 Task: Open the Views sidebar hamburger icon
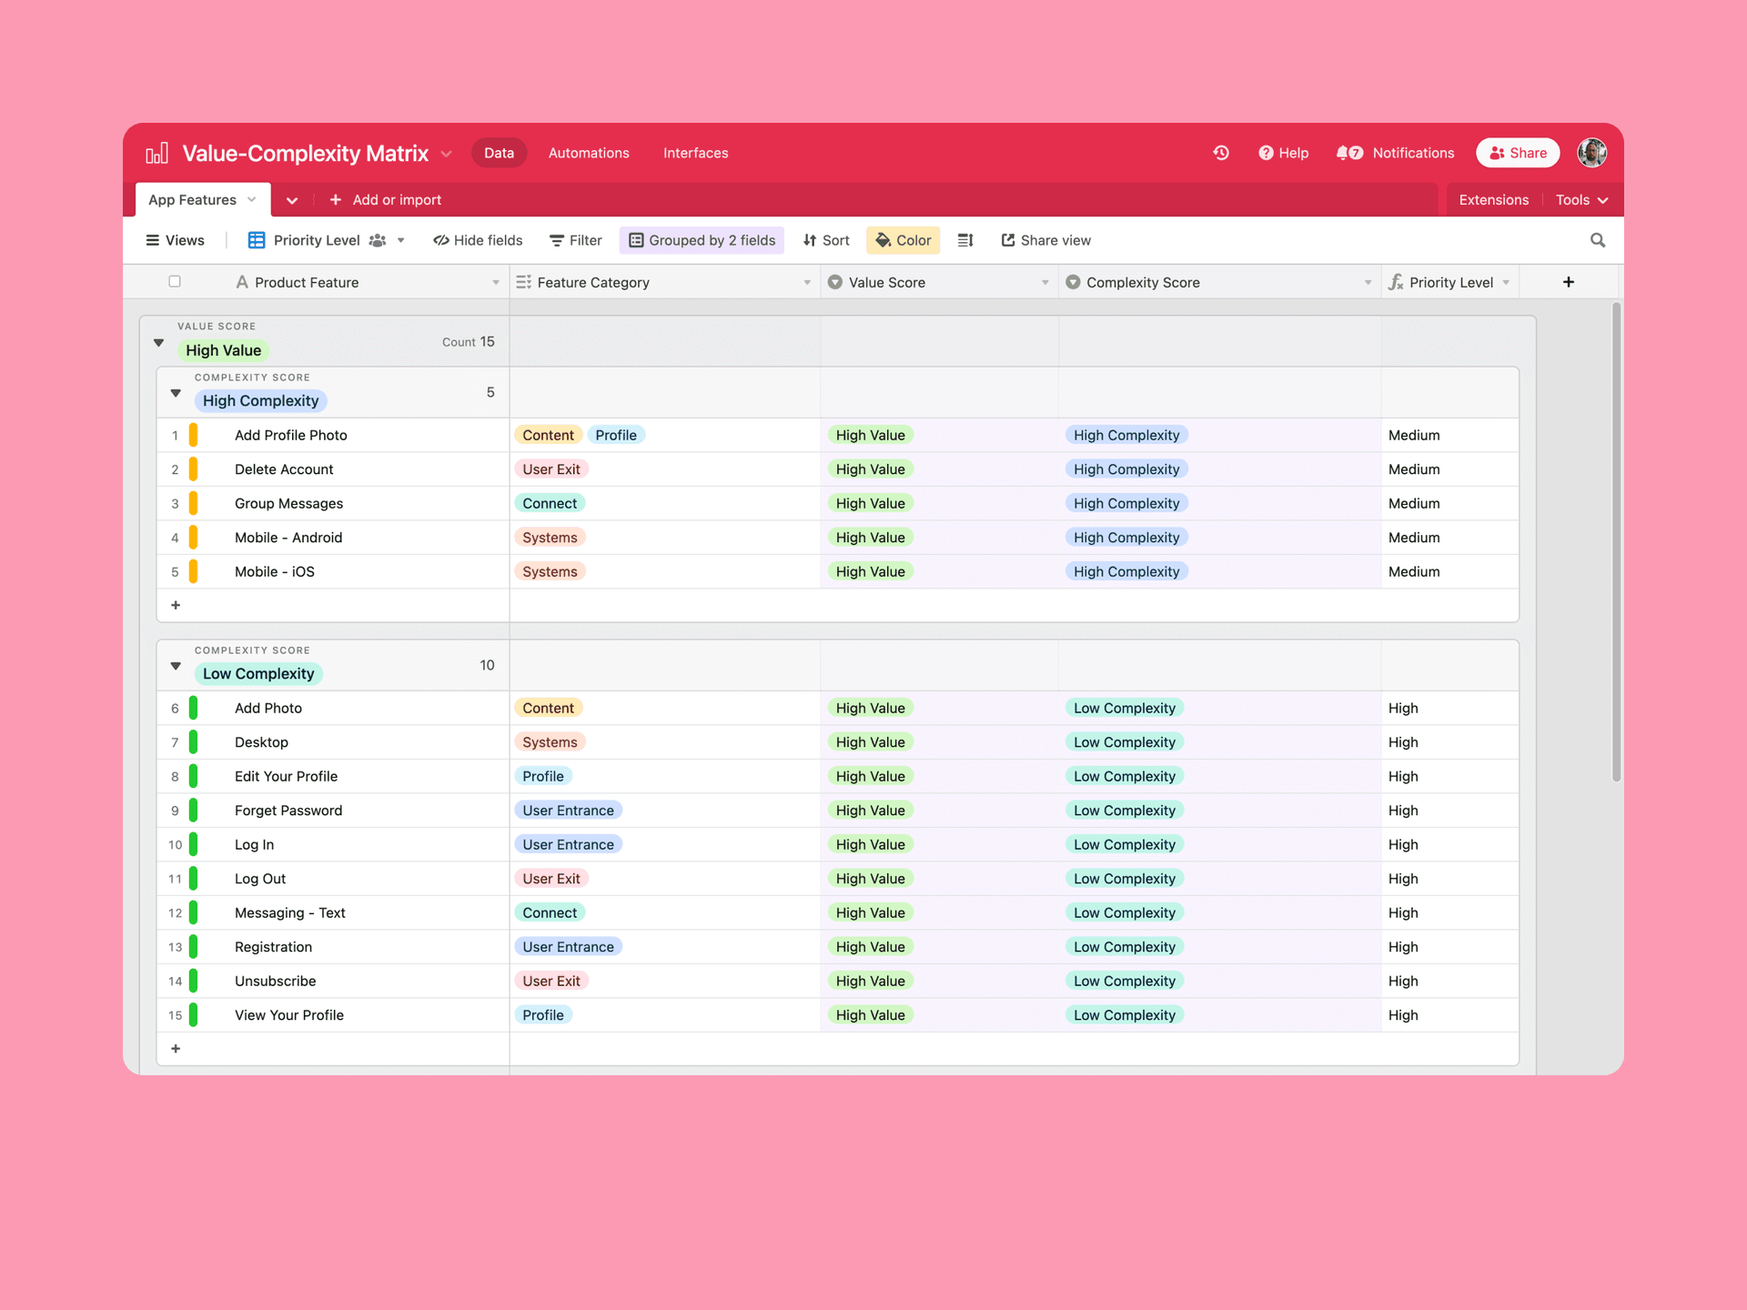[x=152, y=240]
